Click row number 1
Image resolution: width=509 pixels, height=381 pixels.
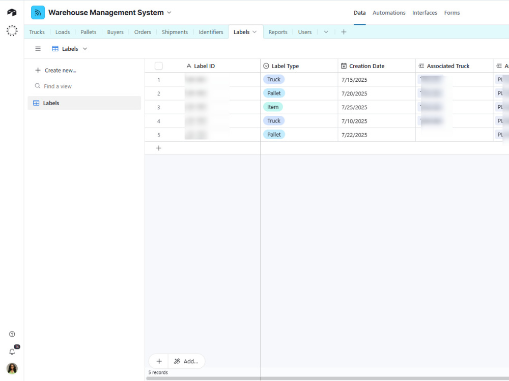159,80
